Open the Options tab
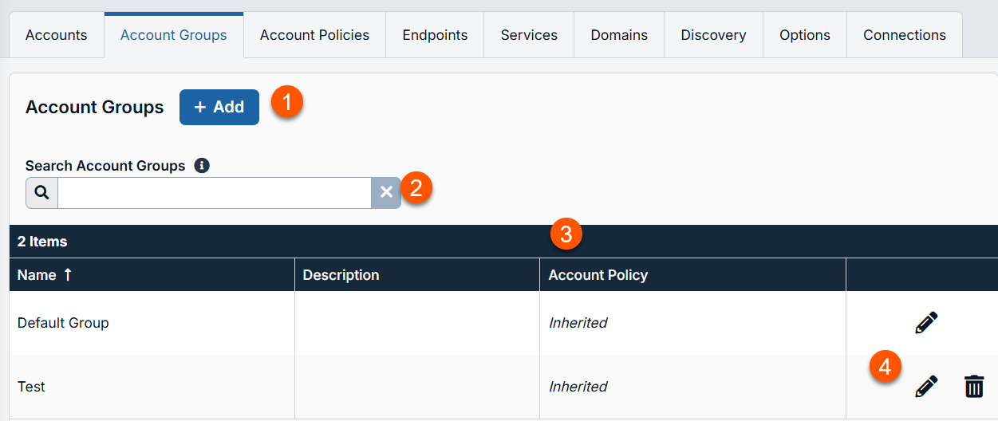Screen dimensions: 998x421 pos(805,35)
